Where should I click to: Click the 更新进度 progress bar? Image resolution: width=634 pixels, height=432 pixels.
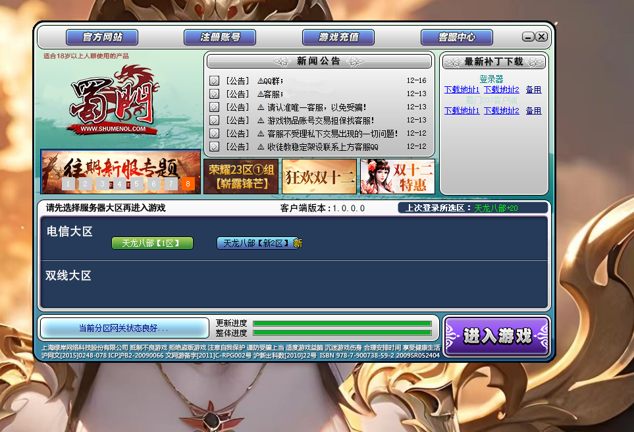pos(342,323)
